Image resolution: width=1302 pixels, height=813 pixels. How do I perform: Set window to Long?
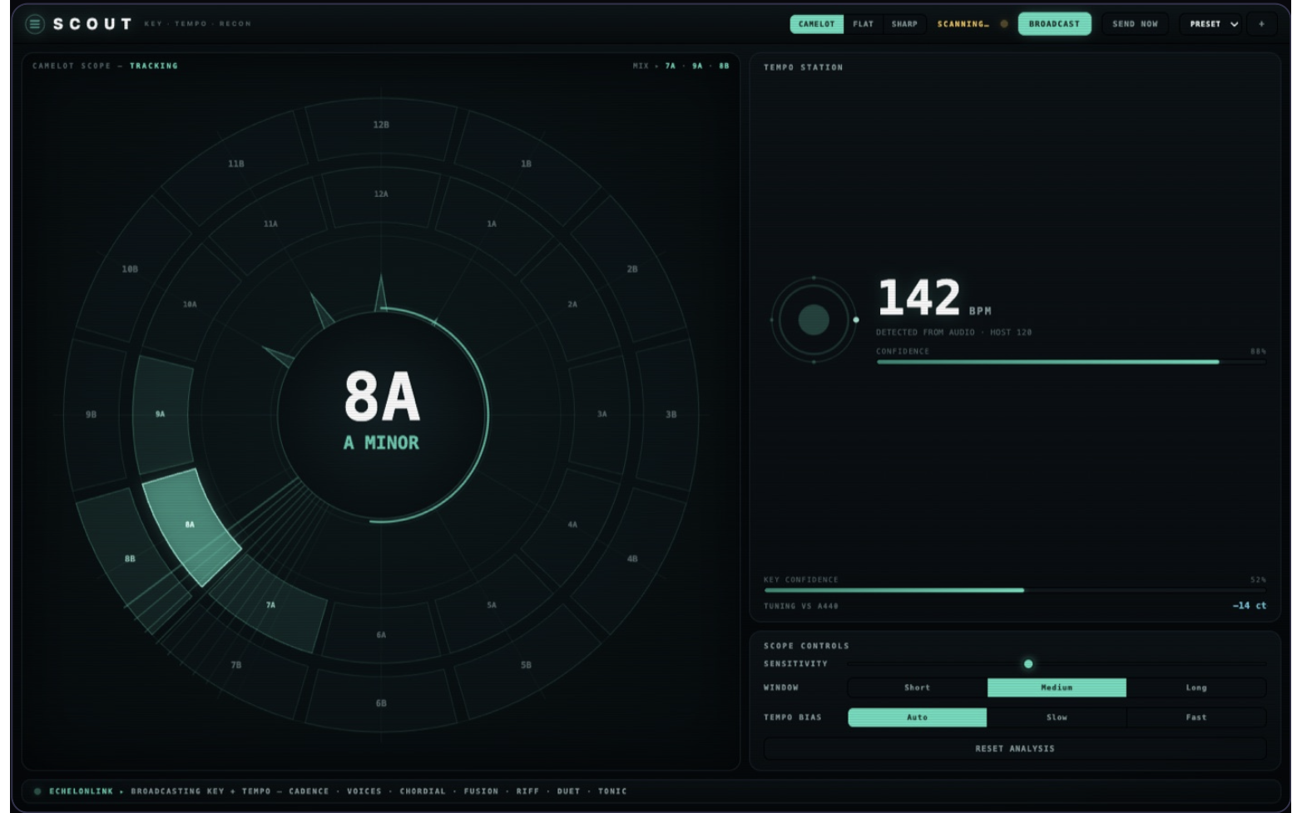pos(1196,687)
